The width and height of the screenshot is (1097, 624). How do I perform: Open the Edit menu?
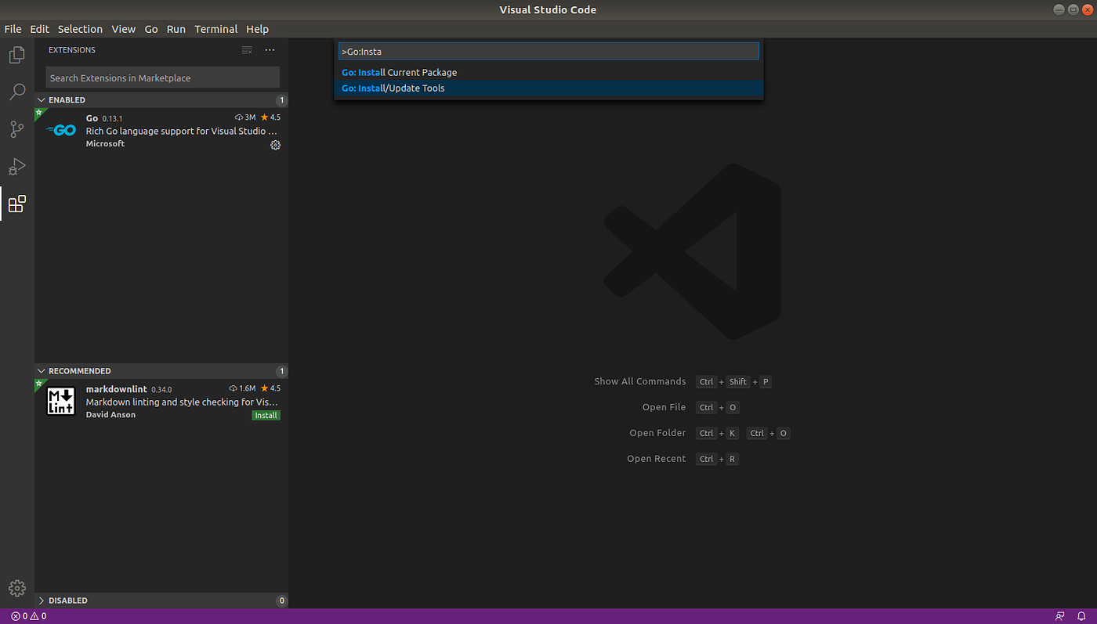39,29
